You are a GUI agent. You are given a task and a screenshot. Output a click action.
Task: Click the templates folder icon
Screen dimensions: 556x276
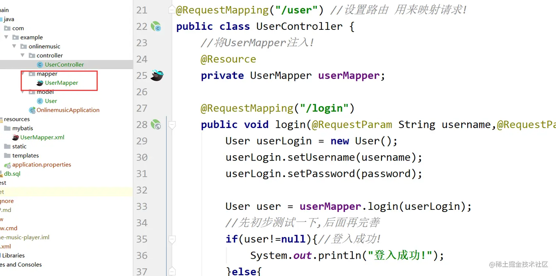(x=7, y=156)
